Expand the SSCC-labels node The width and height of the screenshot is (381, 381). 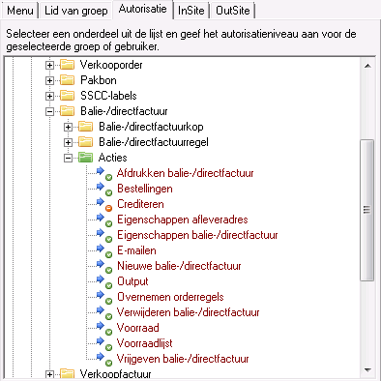pos(49,96)
